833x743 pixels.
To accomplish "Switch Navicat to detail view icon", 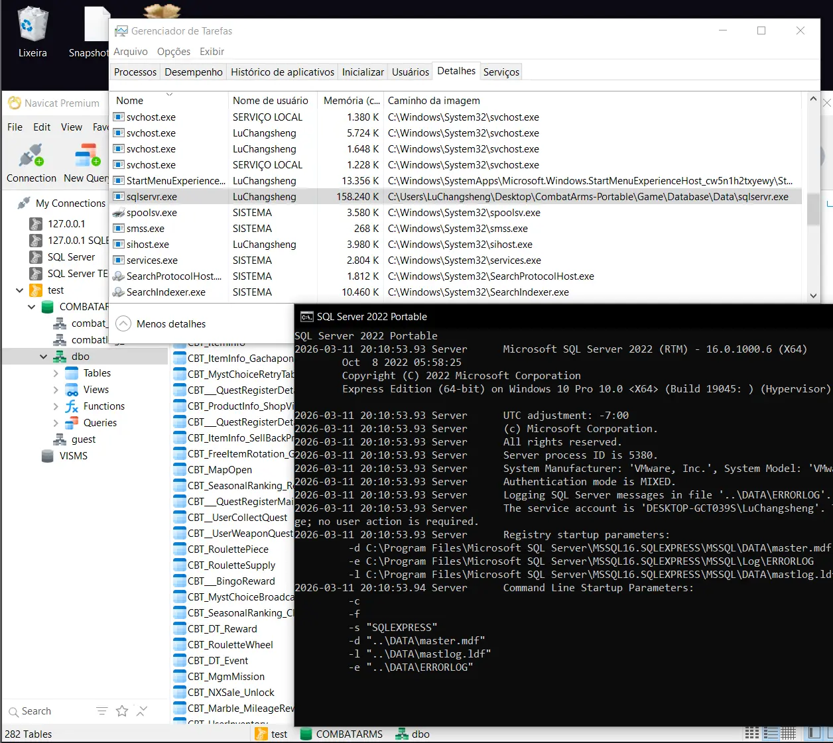I will [771, 733].
